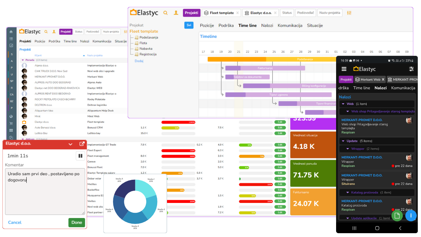The height and width of the screenshot is (237, 421).
Task: Open the hamburger menu in the mobile app
Action: click(344, 69)
